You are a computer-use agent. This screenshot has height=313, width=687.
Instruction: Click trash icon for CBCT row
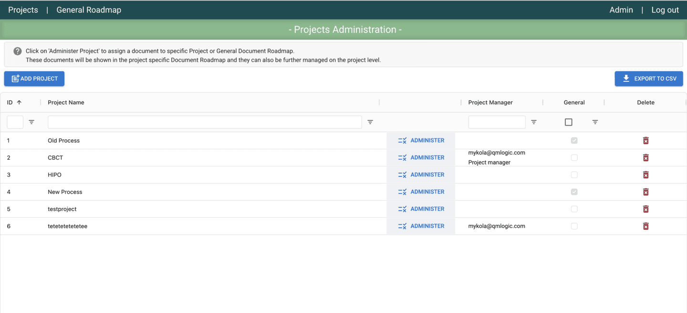coord(645,157)
